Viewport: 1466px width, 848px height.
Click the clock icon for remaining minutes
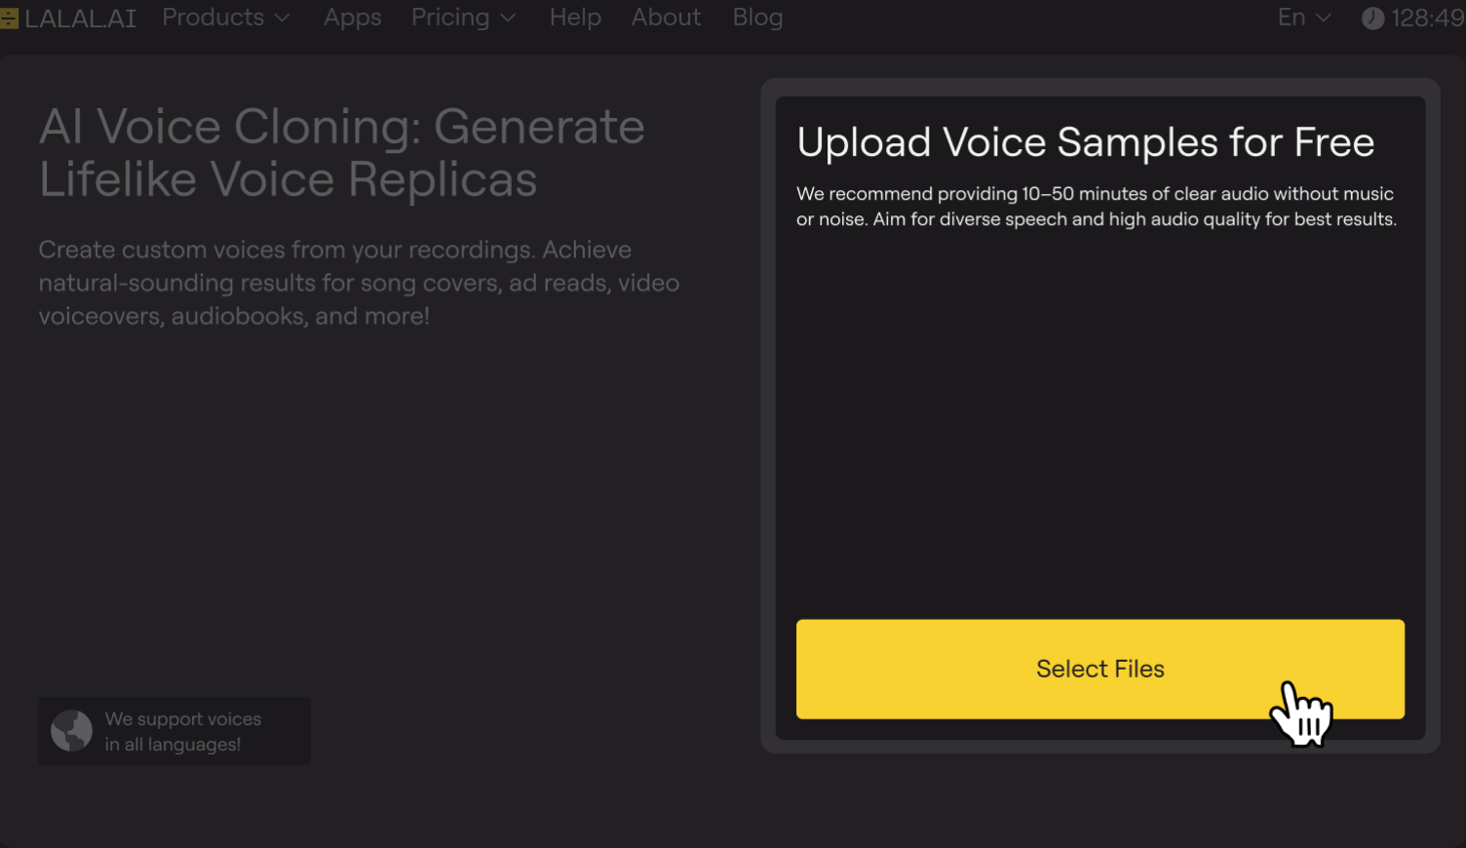point(1372,19)
